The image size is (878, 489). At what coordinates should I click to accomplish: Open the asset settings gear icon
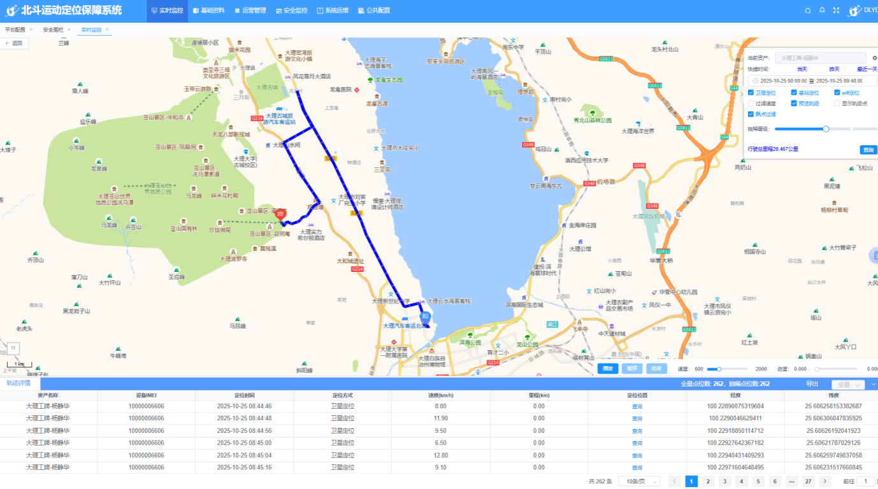(x=875, y=58)
